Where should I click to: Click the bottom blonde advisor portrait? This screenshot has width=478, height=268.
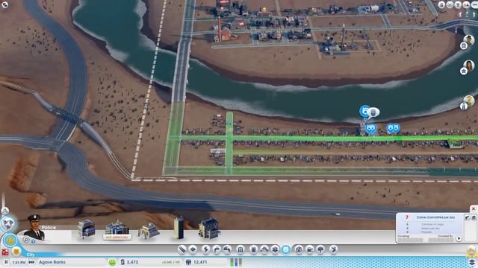click(x=469, y=100)
